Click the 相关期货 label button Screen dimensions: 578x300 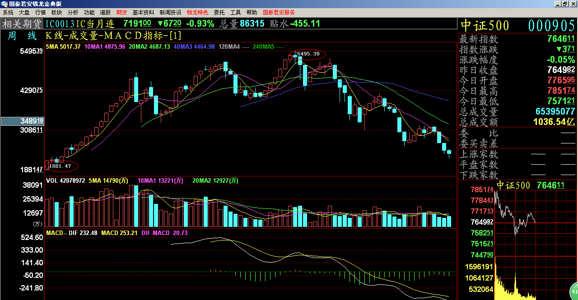pyautogui.click(x=22, y=23)
